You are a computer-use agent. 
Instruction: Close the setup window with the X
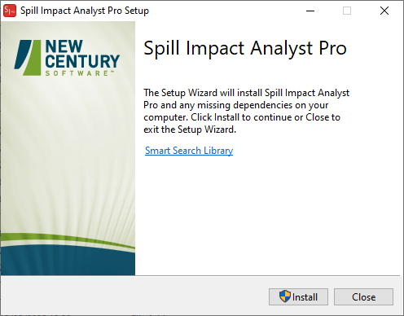click(x=384, y=11)
